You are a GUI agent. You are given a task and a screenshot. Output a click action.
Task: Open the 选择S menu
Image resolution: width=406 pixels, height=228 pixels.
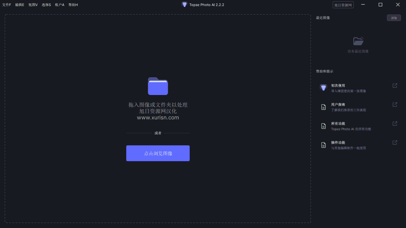click(46, 5)
